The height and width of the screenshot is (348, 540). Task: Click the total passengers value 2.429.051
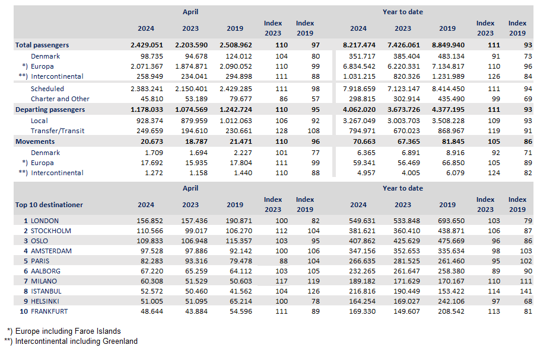coord(146,45)
